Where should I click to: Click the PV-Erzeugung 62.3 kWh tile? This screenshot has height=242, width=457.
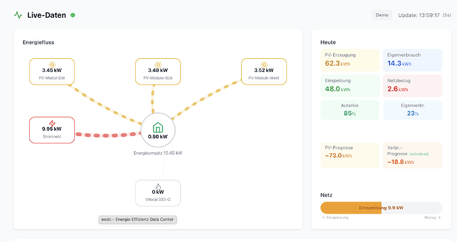click(350, 60)
